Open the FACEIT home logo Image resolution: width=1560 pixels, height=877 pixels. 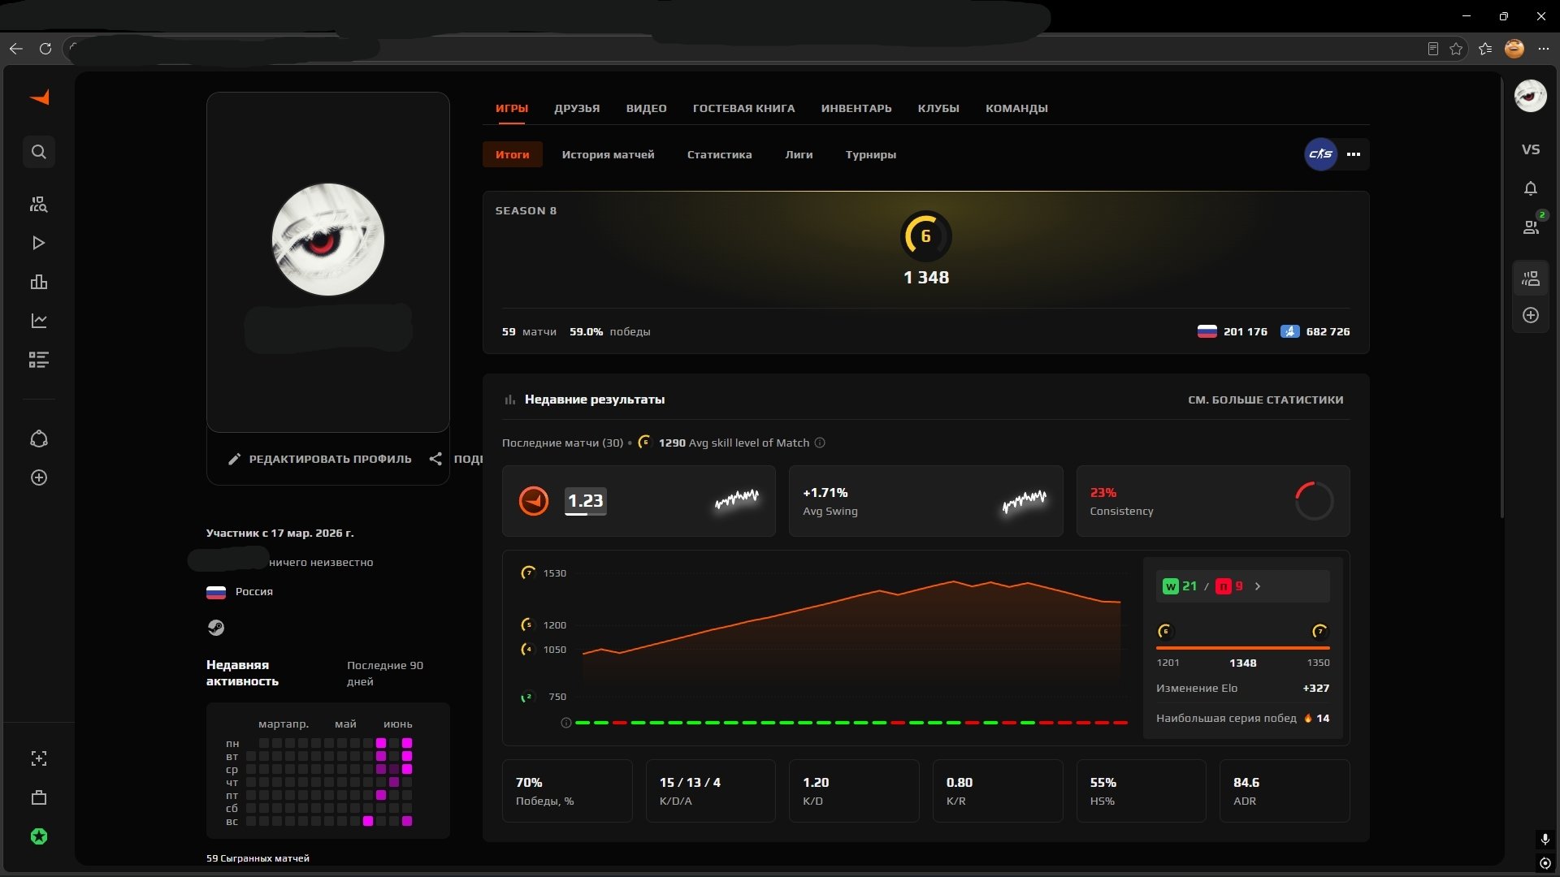pos(39,98)
